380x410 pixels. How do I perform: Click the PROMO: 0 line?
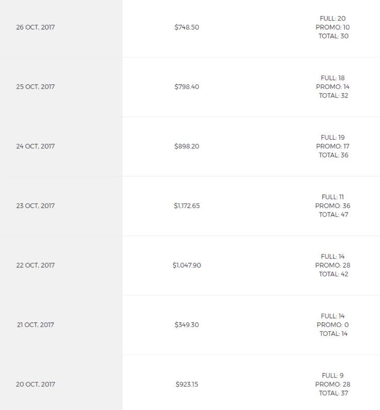(x=333, y=325)
